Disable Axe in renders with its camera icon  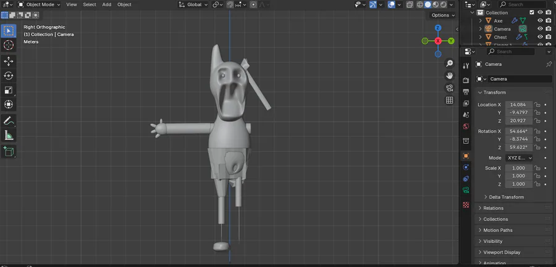pyautogui.click(x=549, y=20)
